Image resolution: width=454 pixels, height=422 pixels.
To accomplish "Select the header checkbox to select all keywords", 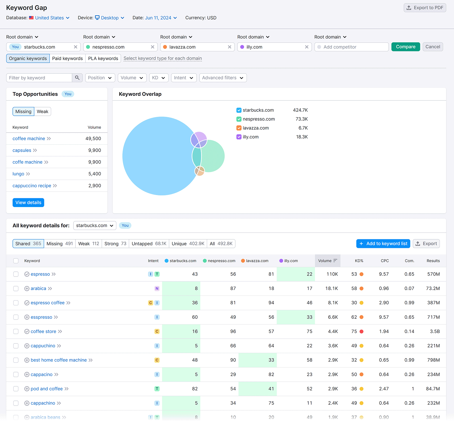I will [x=16, y=261].
